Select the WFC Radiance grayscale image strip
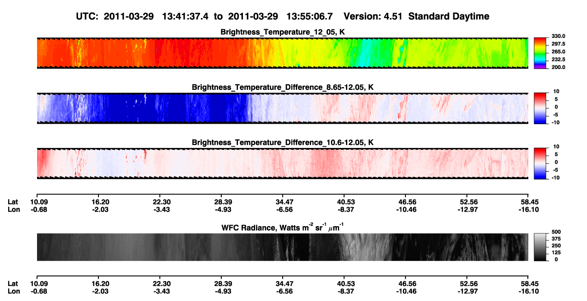Screen dimensions: 587x301 pyautogui.click(x=282, y=247)
